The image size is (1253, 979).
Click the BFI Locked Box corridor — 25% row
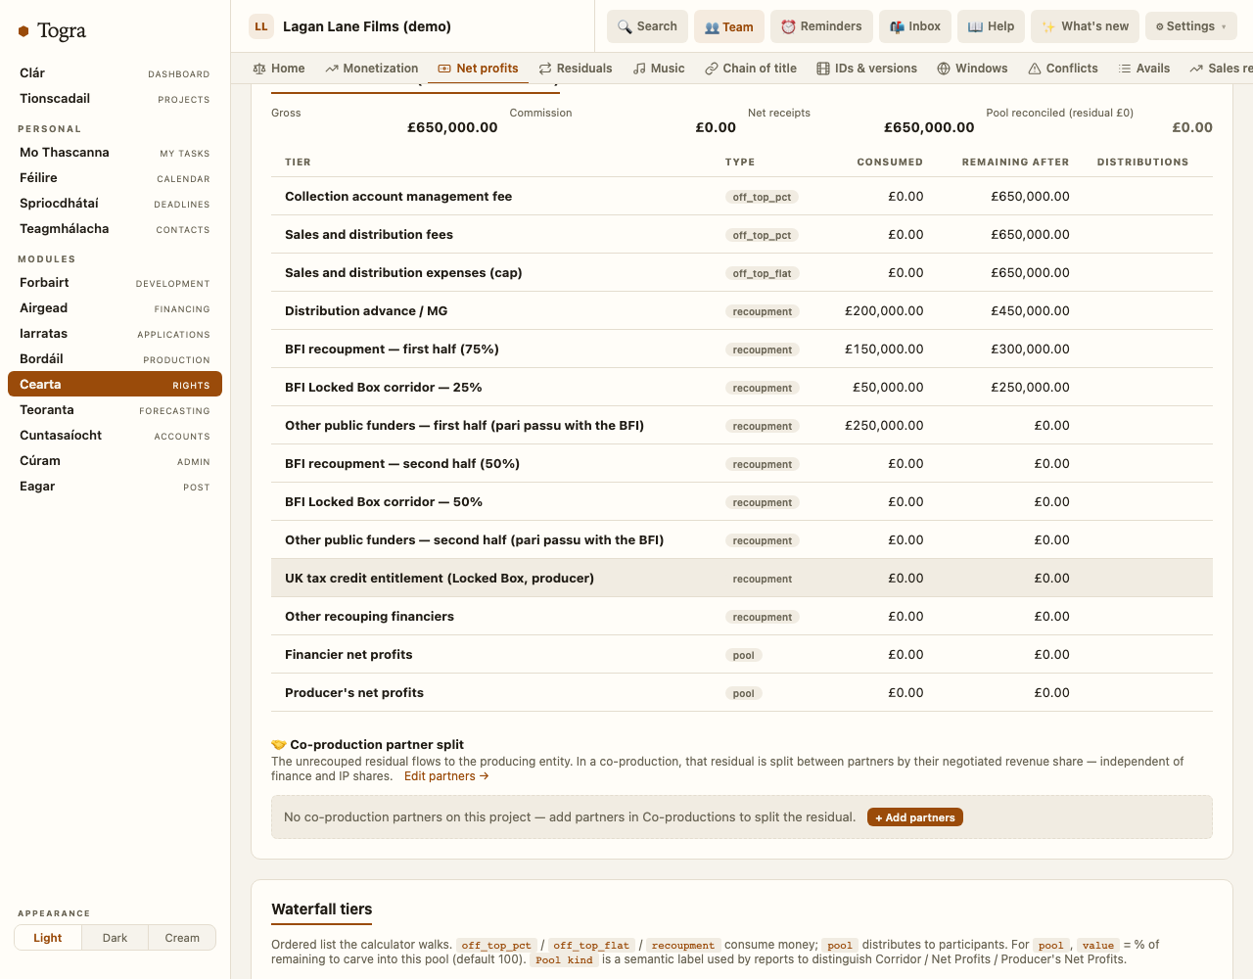[742, 388]
